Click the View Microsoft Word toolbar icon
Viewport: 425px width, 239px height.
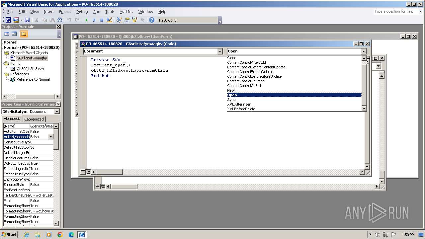click(8, 20)
